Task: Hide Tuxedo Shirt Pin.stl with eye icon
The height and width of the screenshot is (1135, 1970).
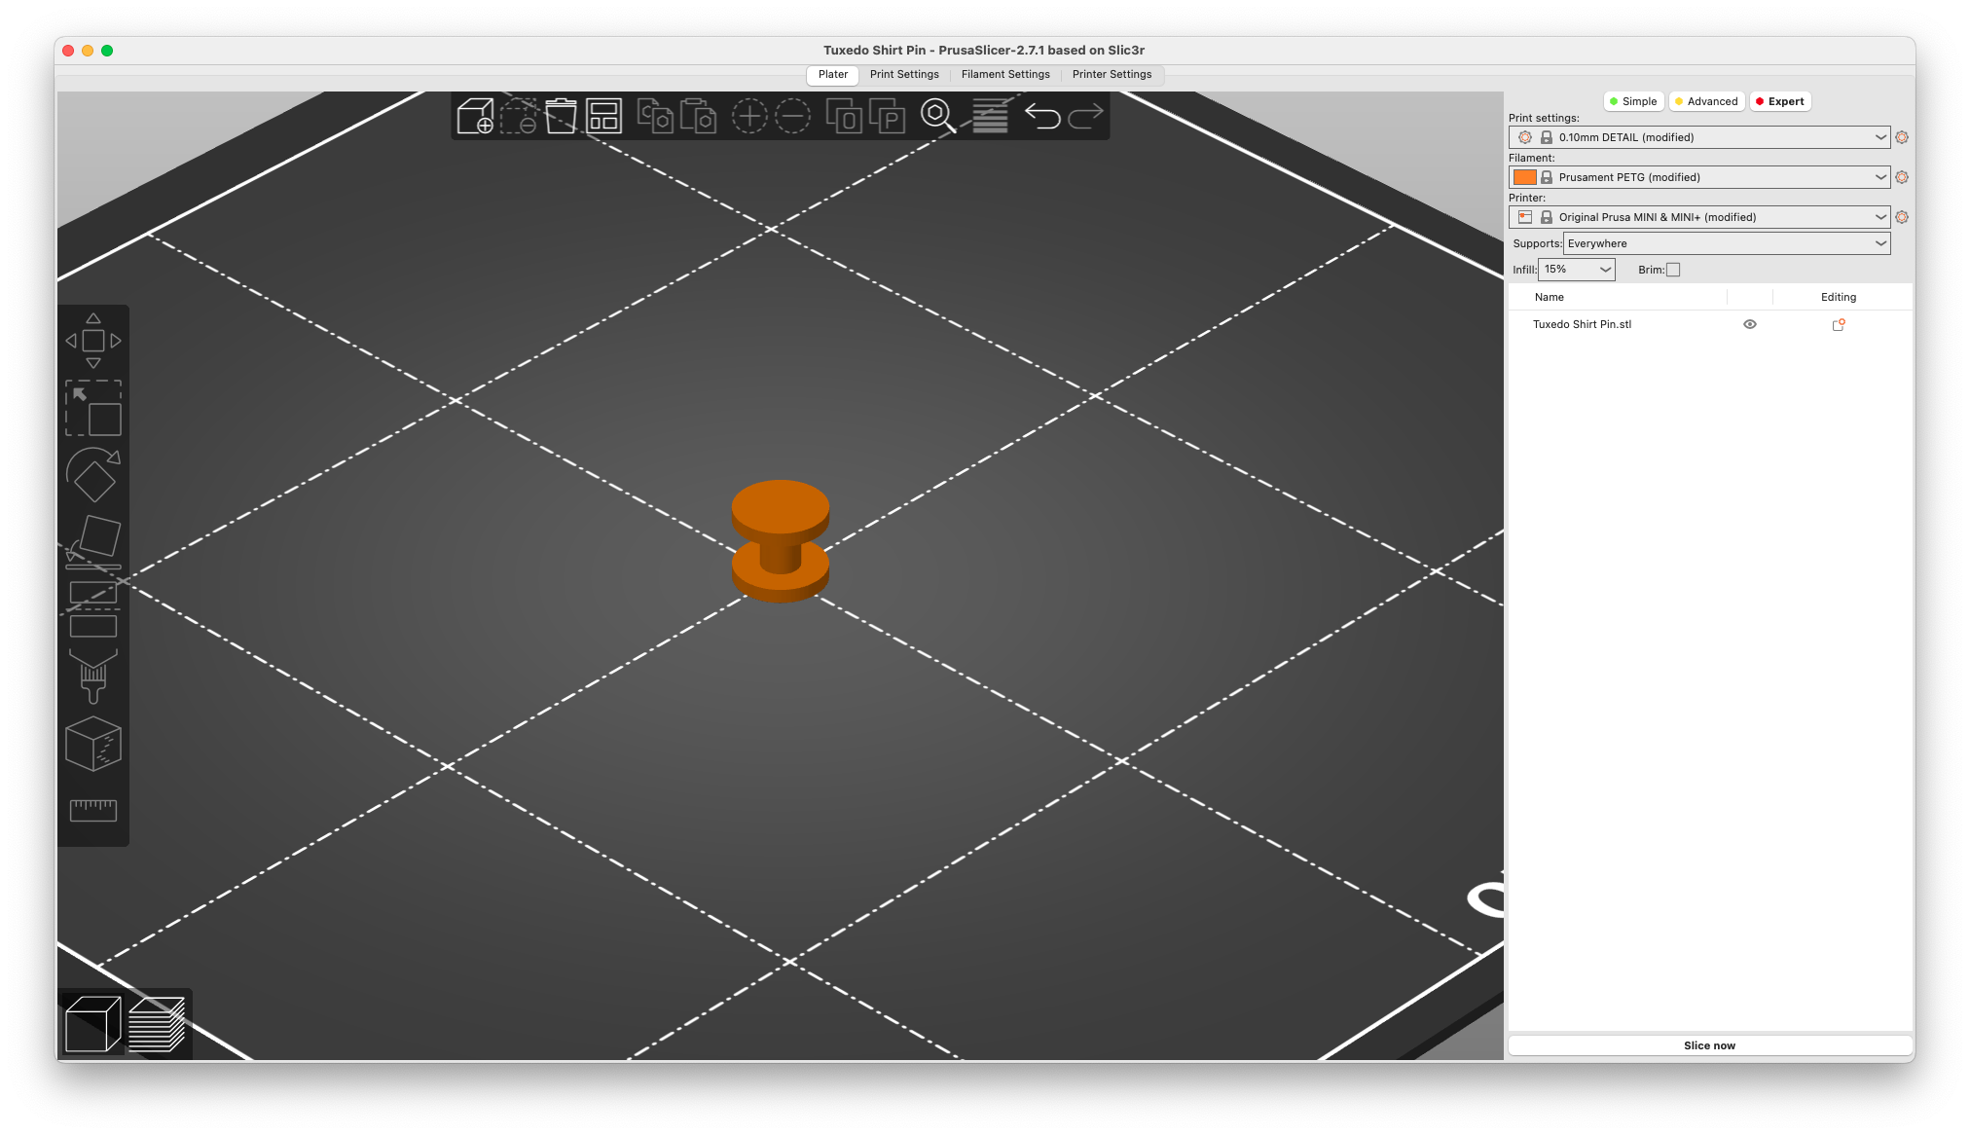Action: tap(1749, 324)
